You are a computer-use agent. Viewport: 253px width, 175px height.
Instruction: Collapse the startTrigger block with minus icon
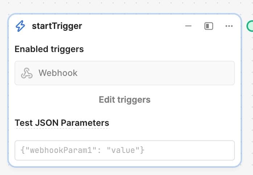coord(188,26)
